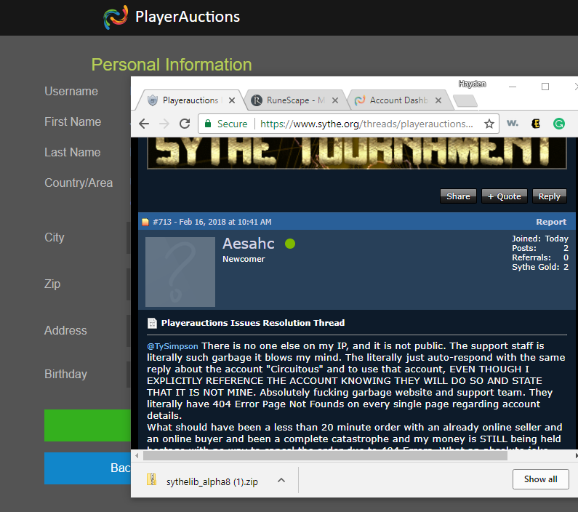The width and height of the screenshot is (578, 512).
Task: Open the Grammarly extension icon
Action: click(x=559, y=124)
